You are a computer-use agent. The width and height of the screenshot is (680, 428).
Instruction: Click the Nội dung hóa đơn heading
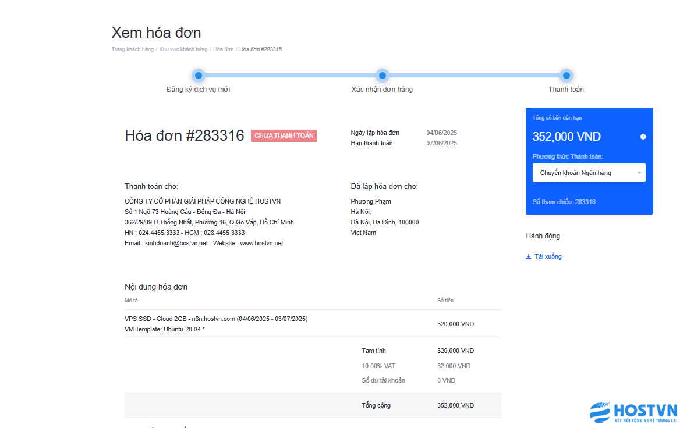(156, 287)
